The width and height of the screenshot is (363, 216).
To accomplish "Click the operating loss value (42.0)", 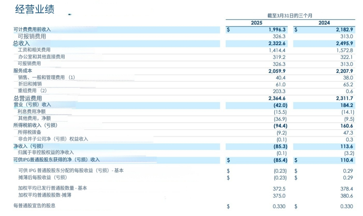I will point(280,105).
